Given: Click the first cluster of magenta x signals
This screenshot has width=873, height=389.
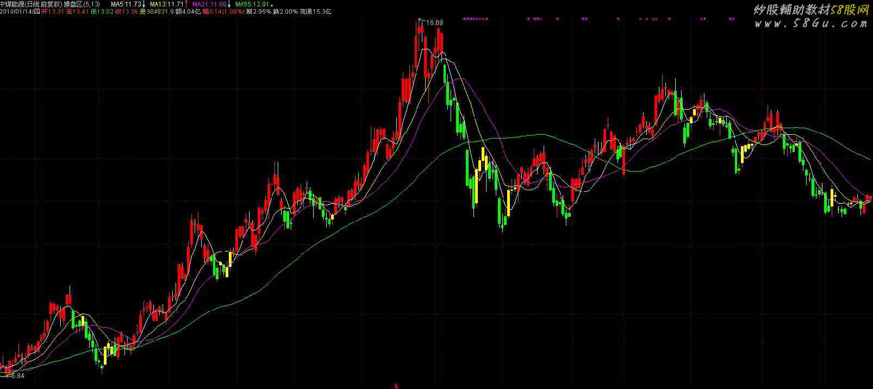Looking at the screenshot, I should click(476, 18).
